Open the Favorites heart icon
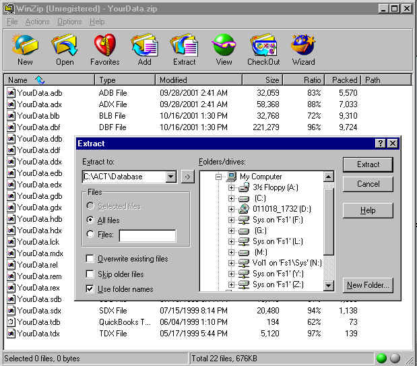417x366 pixels. coord(105,44)
